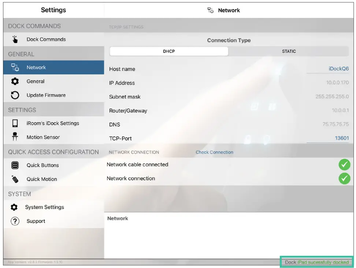356x268 pixels.
Task: Click the Check Connection link
Action: tap(214, 152)
